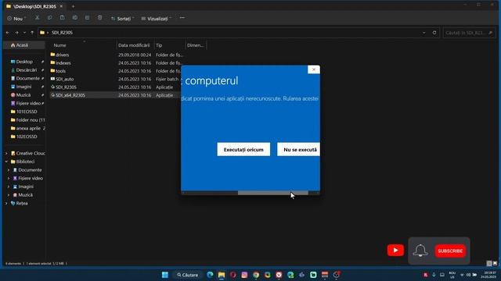Close the SmartScreen dialog with the X
The width and height of the screenshot is (501, 281).
click(x=313, y=69)
